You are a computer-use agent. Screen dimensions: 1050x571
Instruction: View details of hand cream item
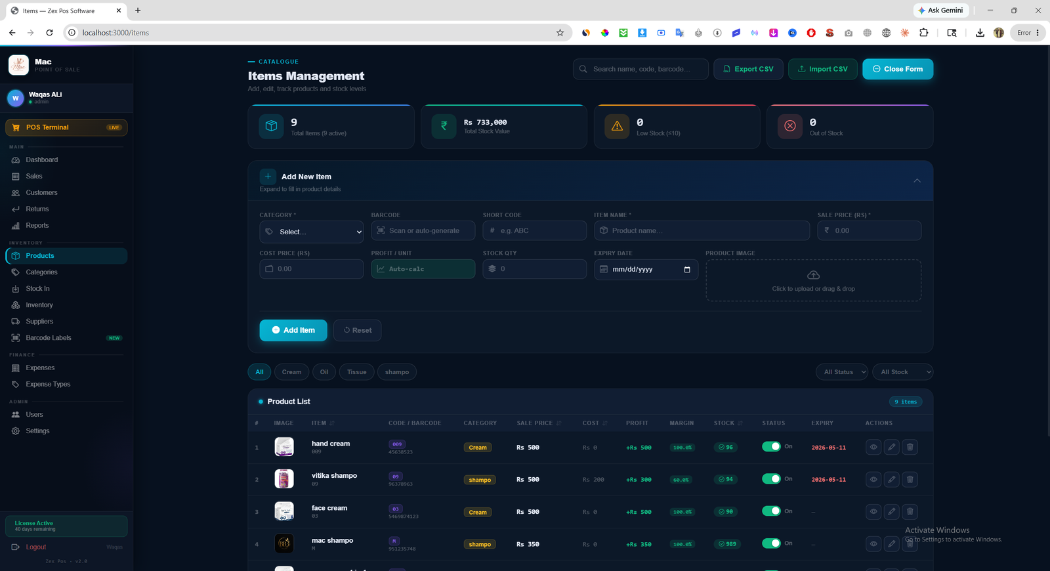point(873,447)
